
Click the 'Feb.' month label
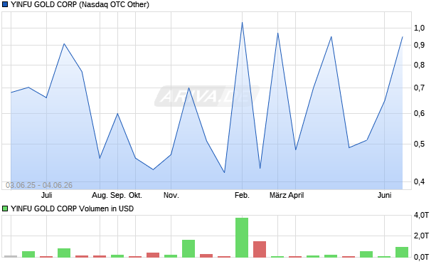[x=242, y=195]
